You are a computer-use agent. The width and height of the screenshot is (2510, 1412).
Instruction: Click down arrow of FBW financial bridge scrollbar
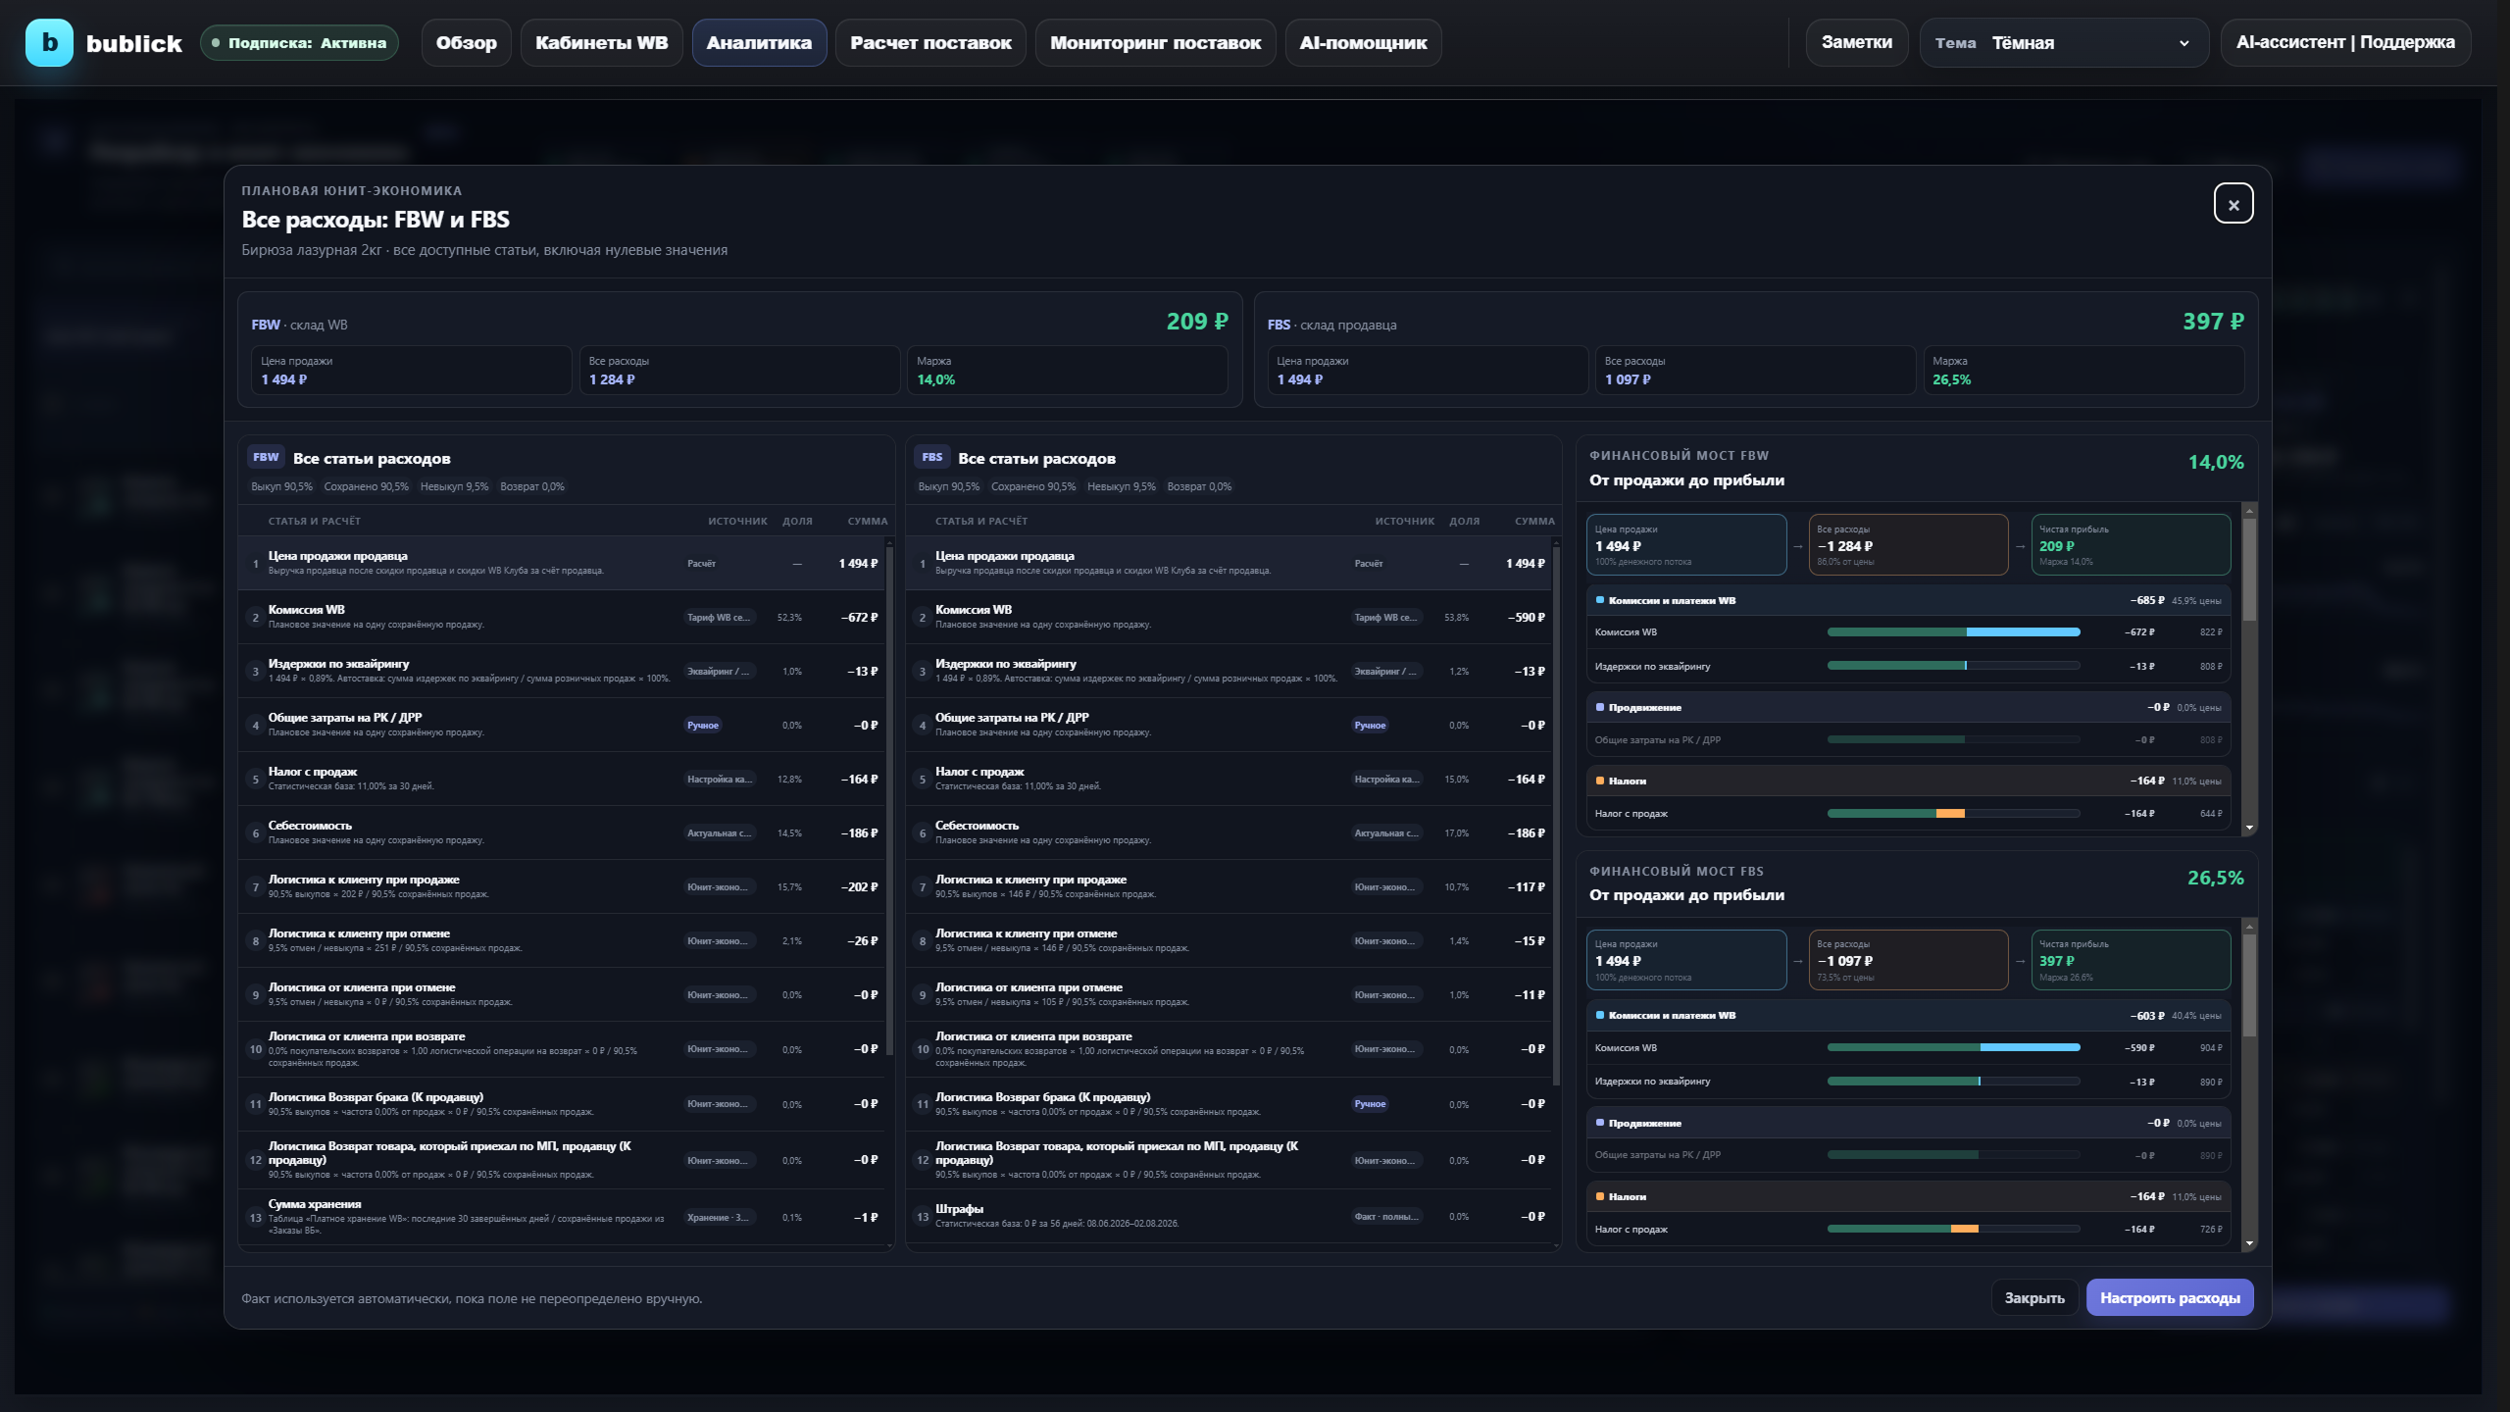click(x=2250, y=829)
